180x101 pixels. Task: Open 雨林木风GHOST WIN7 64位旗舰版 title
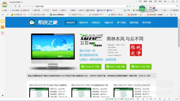(x=89, y=85)
